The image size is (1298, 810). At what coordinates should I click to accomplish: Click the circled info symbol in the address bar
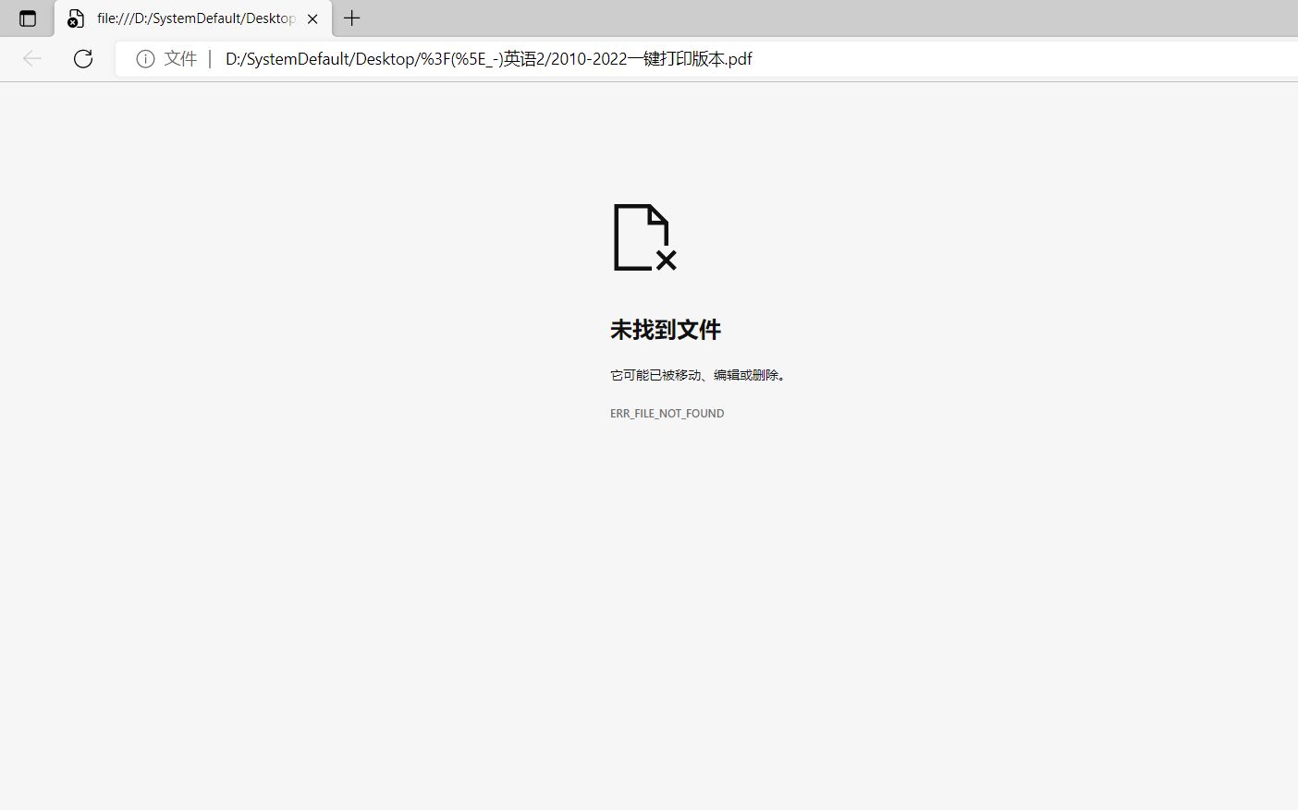click(x=145, y=58)
